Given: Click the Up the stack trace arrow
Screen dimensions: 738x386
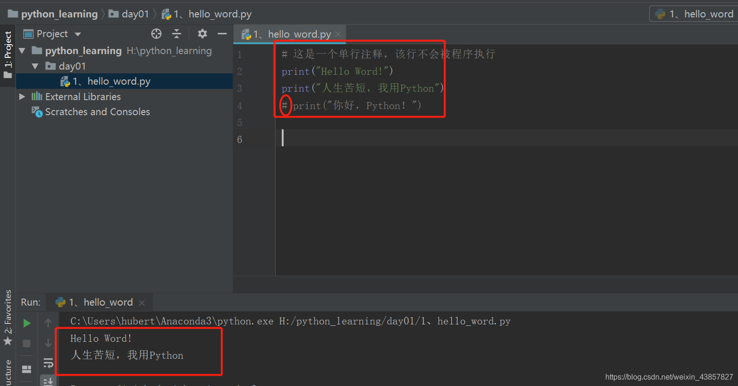Looking at the screenshot, I should tap(48, 323).
